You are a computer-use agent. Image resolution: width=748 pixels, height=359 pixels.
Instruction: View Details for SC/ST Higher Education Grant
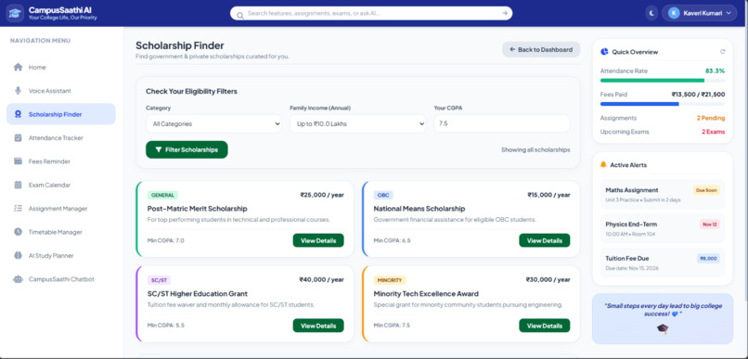pos(318,326)
